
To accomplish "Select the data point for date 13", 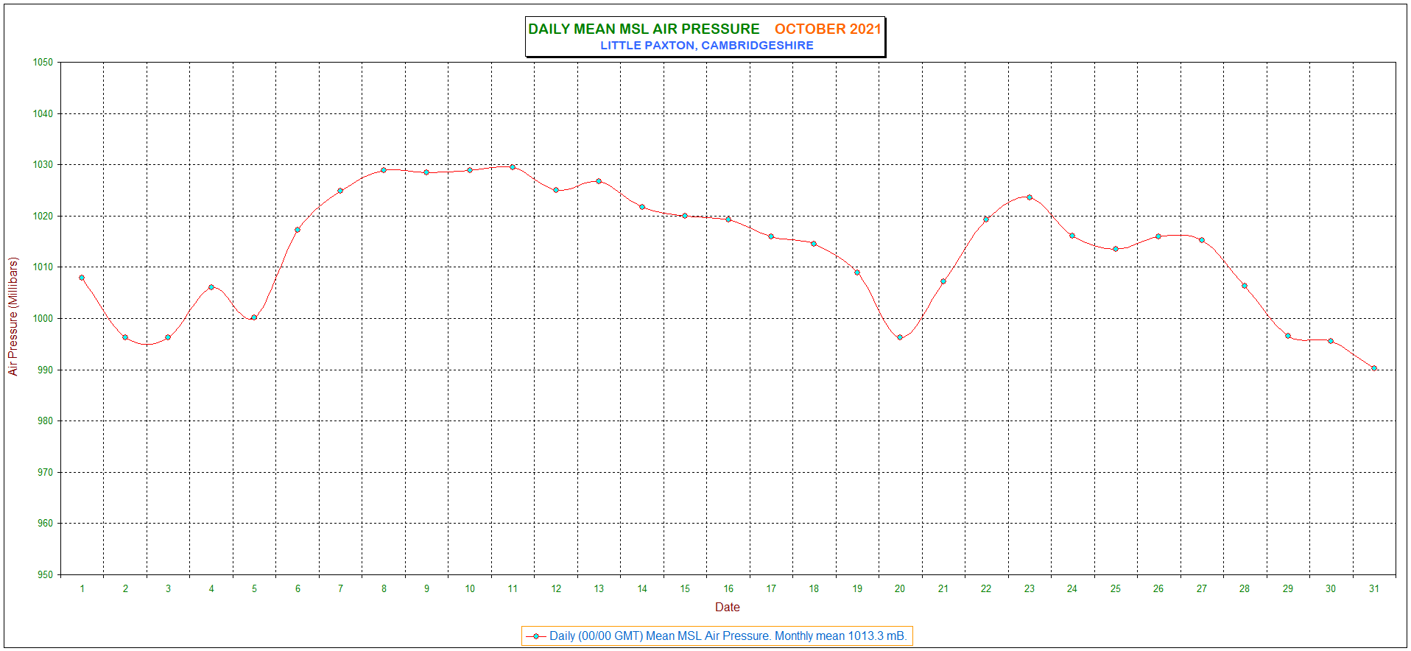I will point(599,181).
